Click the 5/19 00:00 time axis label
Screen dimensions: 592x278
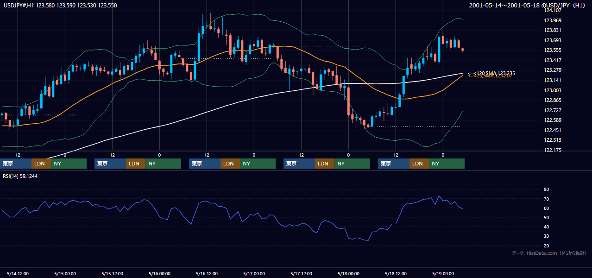click(442, 273)
